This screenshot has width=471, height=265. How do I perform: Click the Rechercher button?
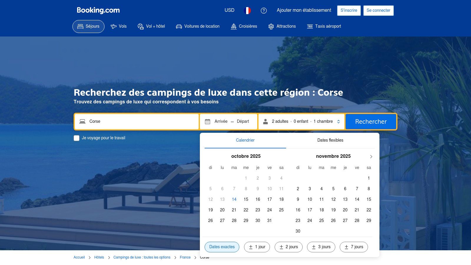tap(371, 122)
